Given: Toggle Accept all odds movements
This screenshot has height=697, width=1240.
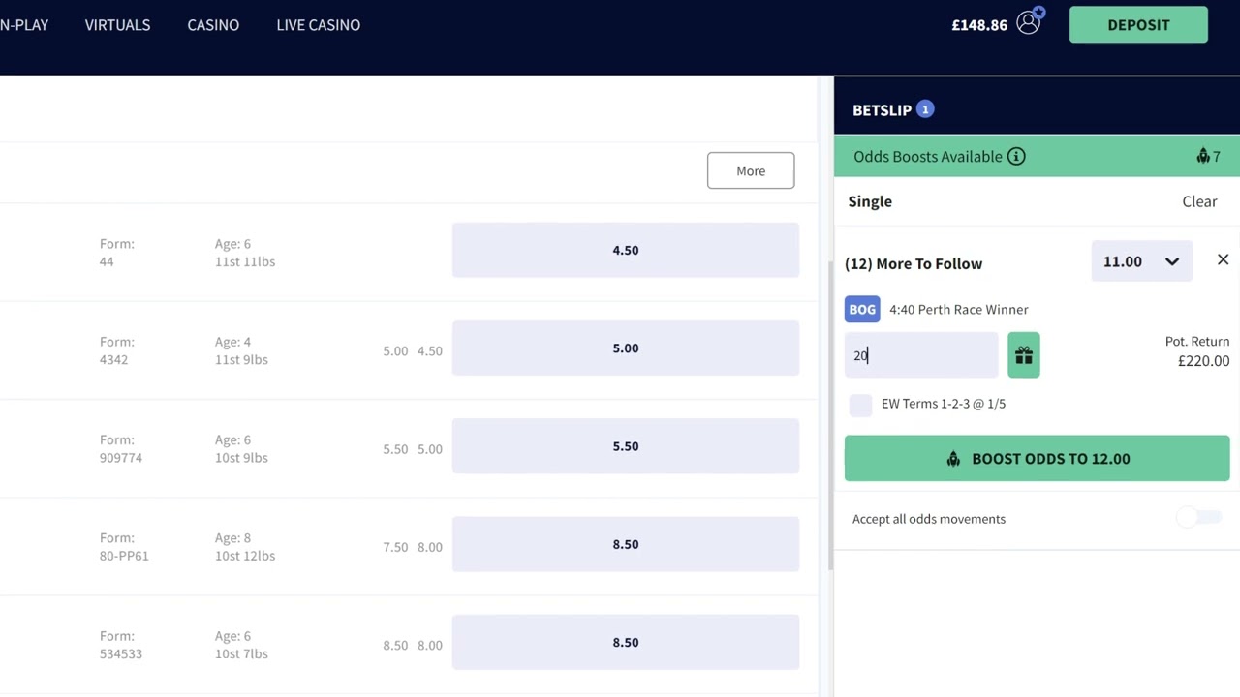Looking at the screenshot, I should pyautogui.click(x=1199, y=518).
